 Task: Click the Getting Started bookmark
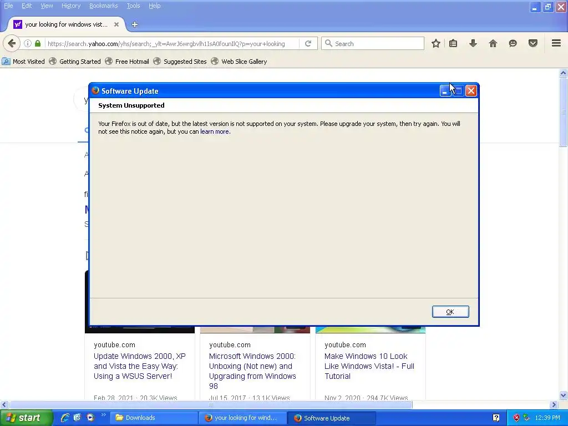[75, 62]
